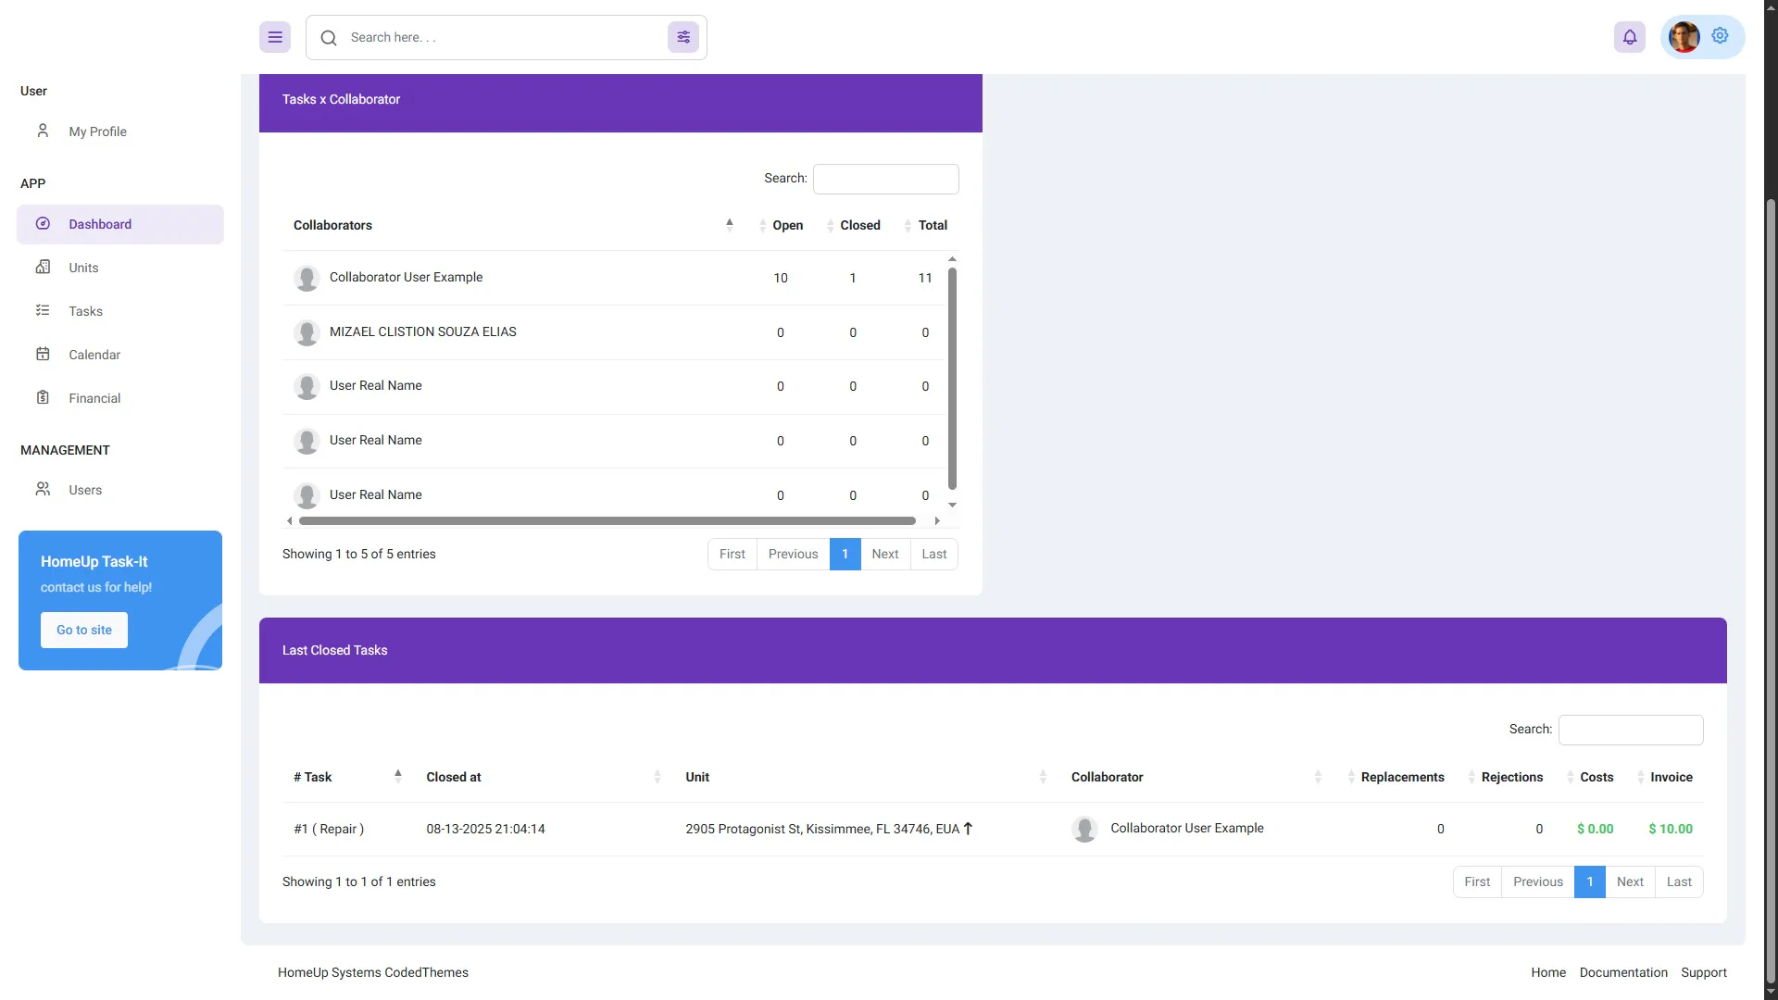The image size is (1778, 1000).
Task: Sort by Open column
Action: [x=782, y=225]
